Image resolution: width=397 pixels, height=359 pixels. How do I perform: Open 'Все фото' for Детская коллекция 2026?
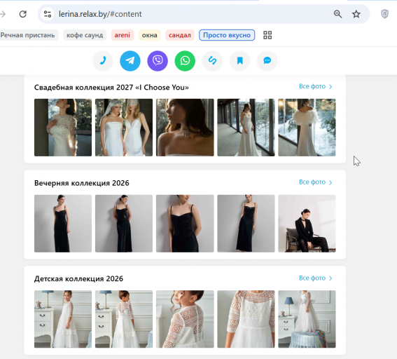pos(316,278)
